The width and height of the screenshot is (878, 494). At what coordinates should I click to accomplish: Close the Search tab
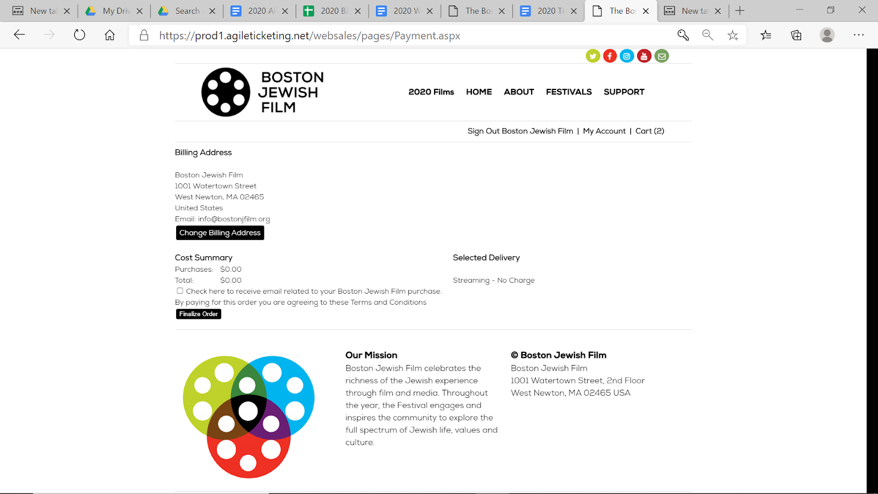(x=212, y=11)
